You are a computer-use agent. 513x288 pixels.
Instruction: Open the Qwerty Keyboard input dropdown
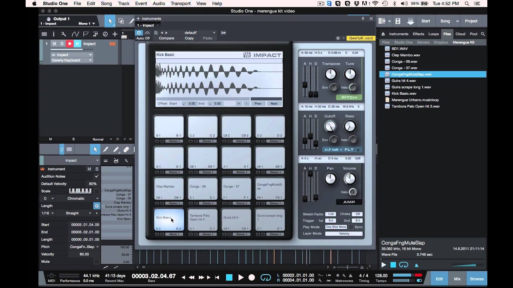pos(72,60)
